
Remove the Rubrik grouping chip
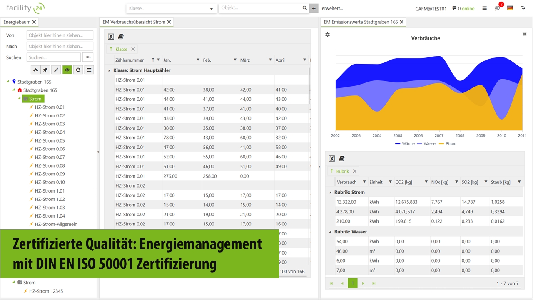(x=355, y=171)
